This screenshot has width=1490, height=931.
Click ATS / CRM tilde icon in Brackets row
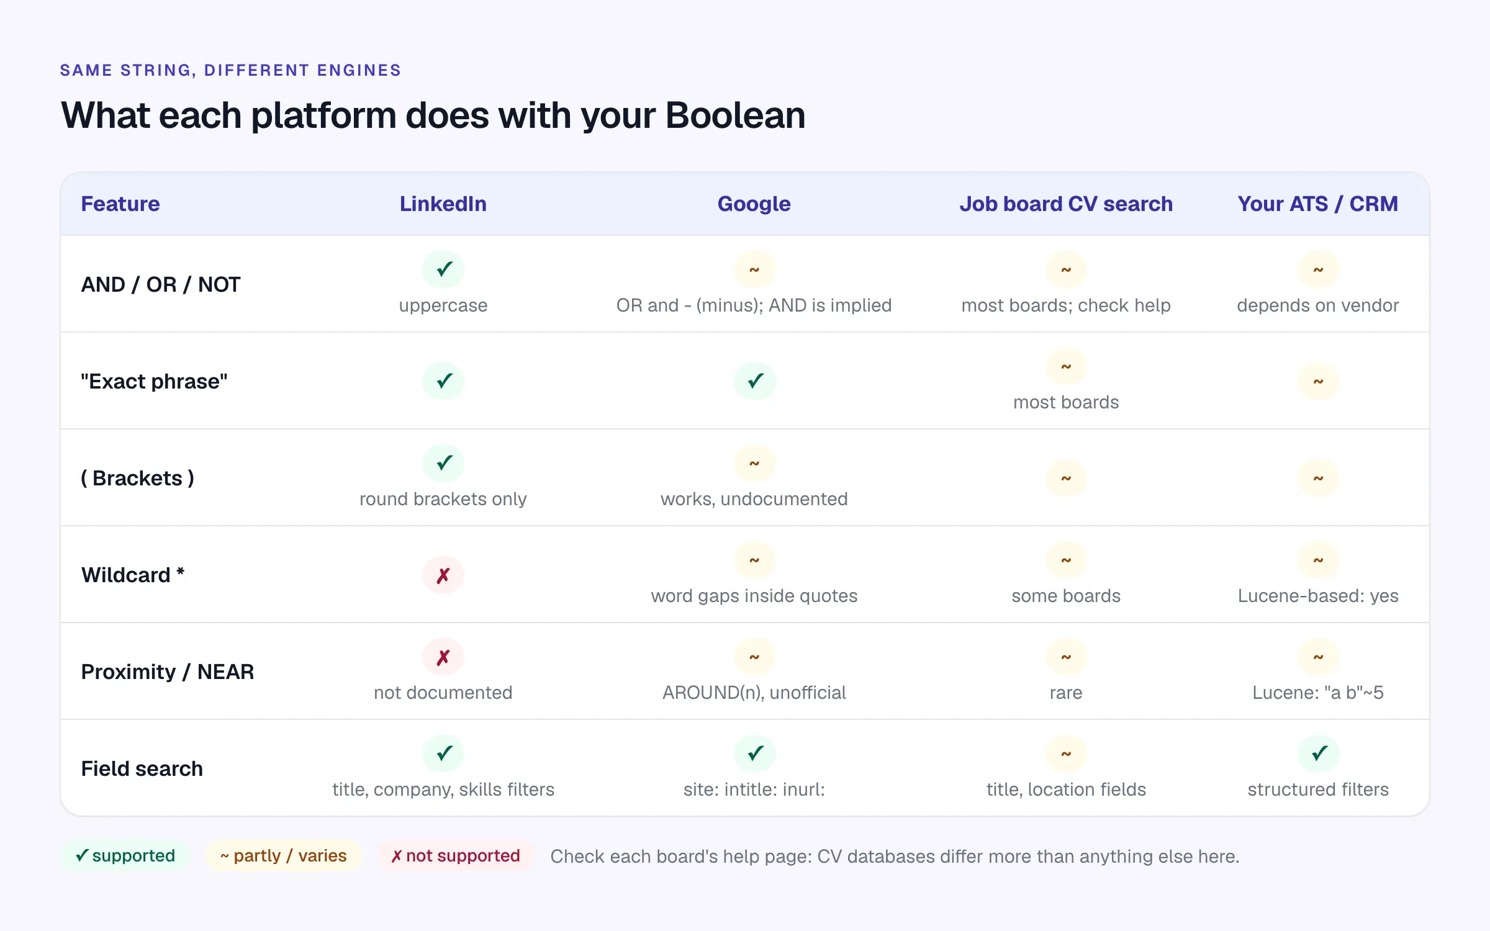click(x=1318, y=478)
